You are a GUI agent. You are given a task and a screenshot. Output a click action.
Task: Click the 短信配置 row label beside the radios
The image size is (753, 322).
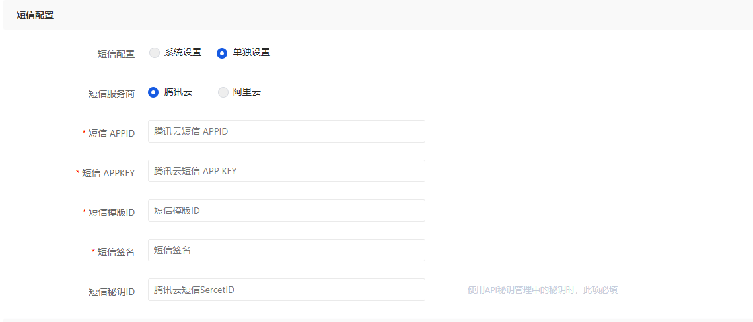116,54
